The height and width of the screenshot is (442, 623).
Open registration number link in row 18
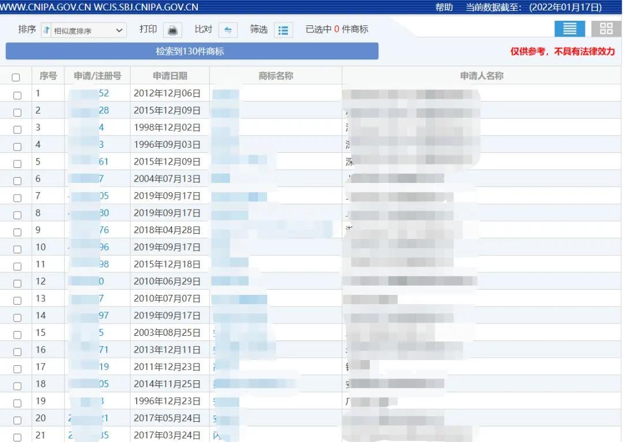click(88, 384)
